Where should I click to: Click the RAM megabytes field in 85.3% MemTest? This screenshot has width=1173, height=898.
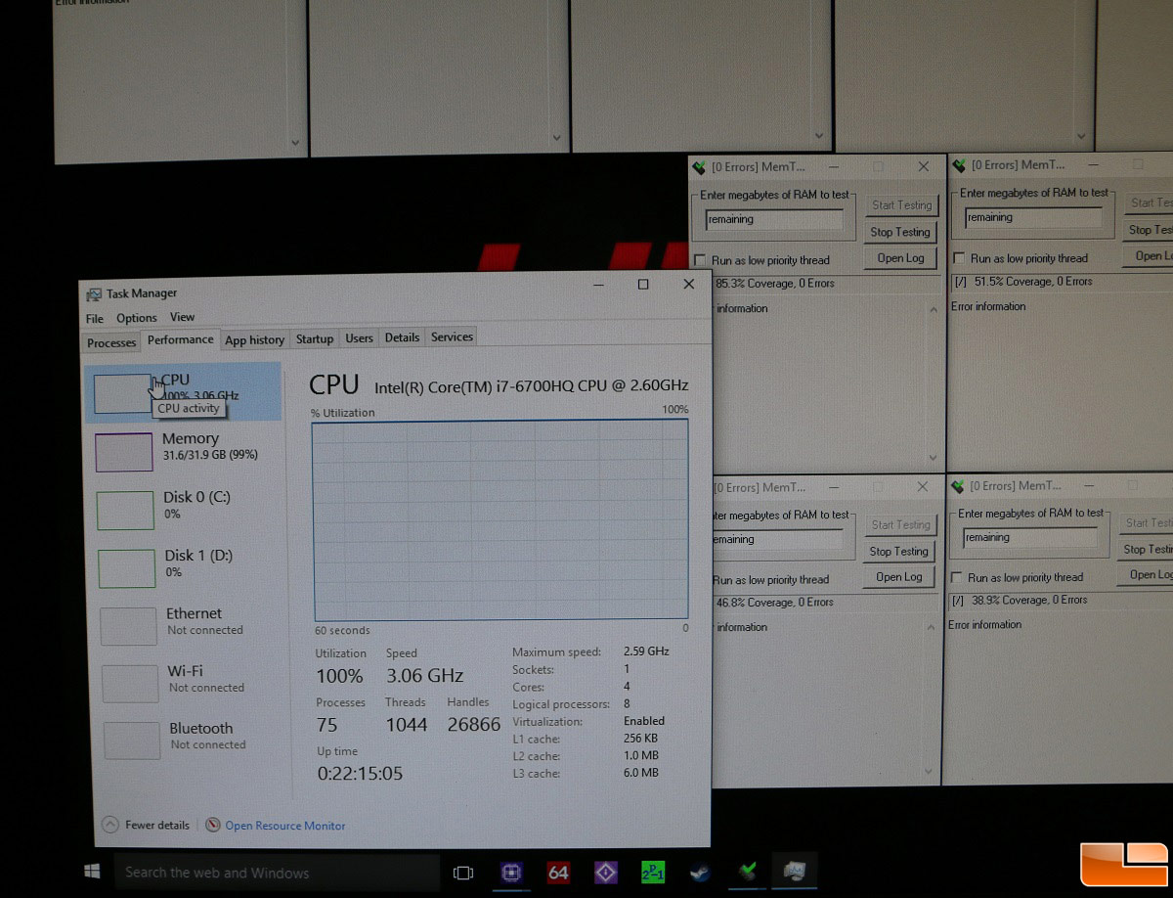click(x=774, y=220)
